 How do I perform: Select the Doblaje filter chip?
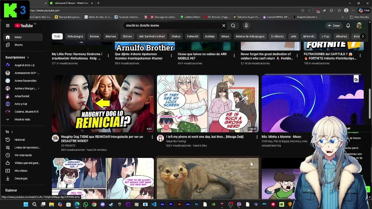tap(210, 36)
